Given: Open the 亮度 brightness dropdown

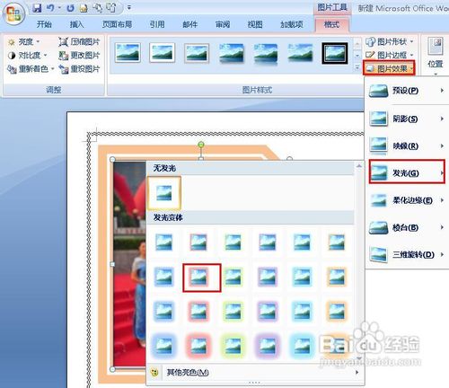Looking at the screenshot, I should coord(24,42).
